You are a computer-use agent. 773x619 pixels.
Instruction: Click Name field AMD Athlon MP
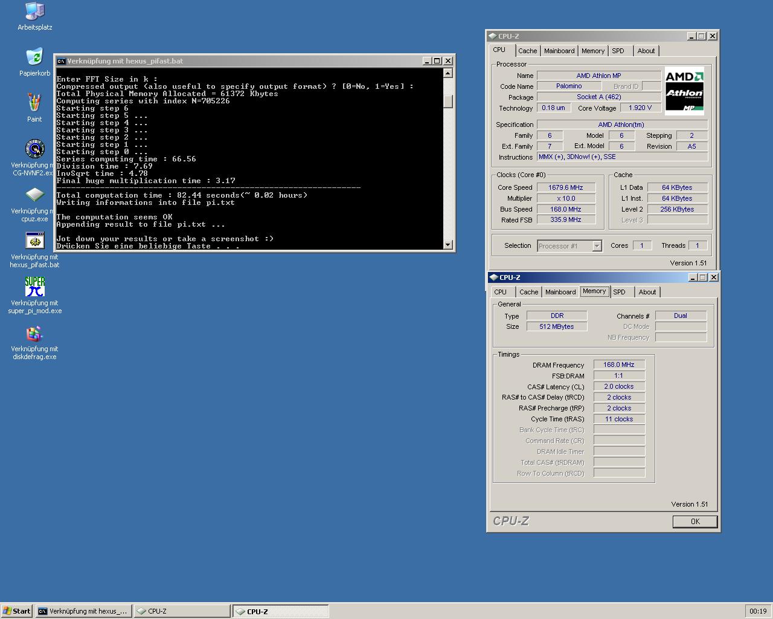(x=598, y=76)
